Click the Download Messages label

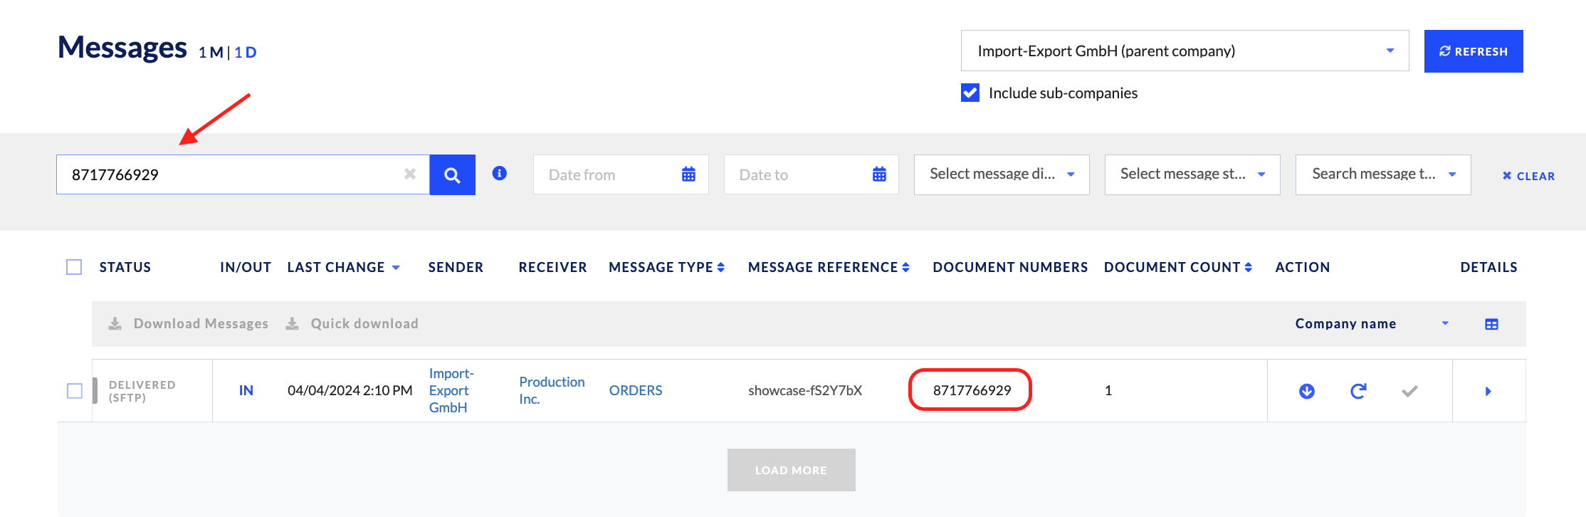tap(201, 324)
